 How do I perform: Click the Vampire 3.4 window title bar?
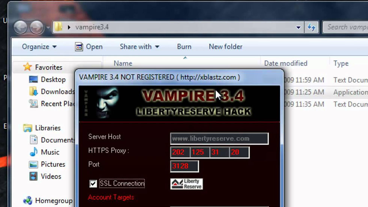(x=179, y=77)
